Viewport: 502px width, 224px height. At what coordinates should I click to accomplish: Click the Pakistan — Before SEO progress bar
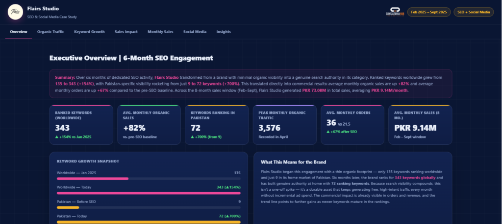pyautogui.click(x=149, y=207)
